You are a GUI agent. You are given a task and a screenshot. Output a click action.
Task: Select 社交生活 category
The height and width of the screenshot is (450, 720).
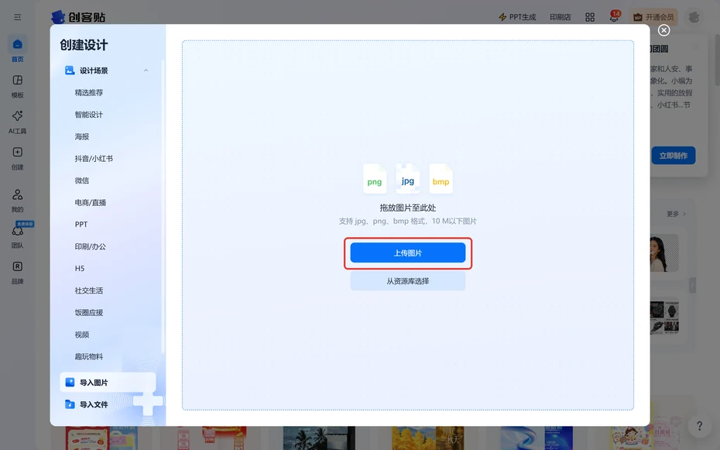[89, 290]
